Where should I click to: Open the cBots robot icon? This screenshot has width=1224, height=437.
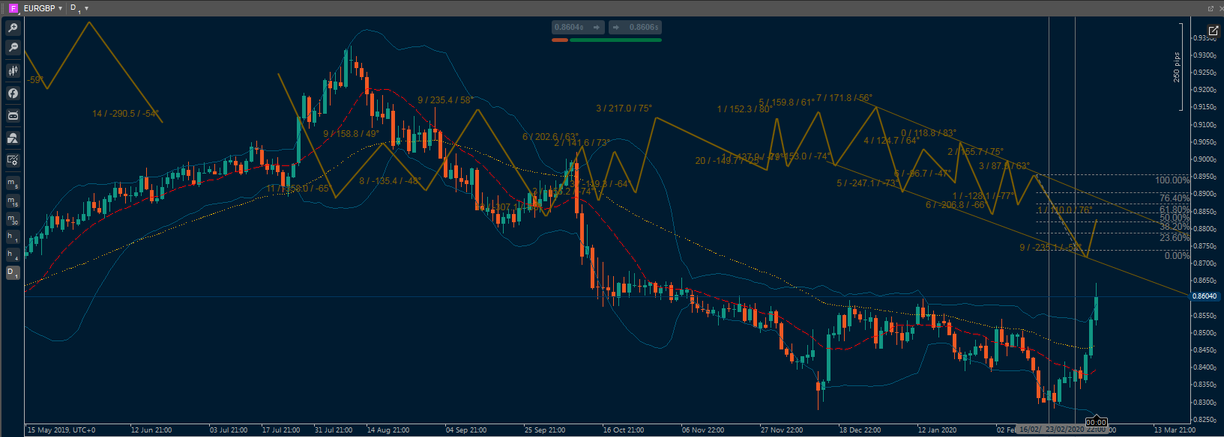tap(13, 116)
